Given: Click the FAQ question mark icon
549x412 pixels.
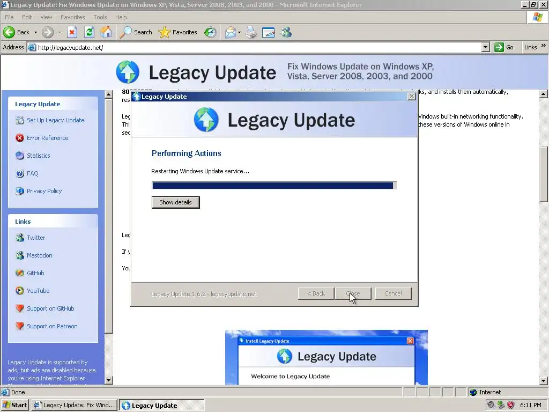Looking at the screenshot, I should click(20, 173).
